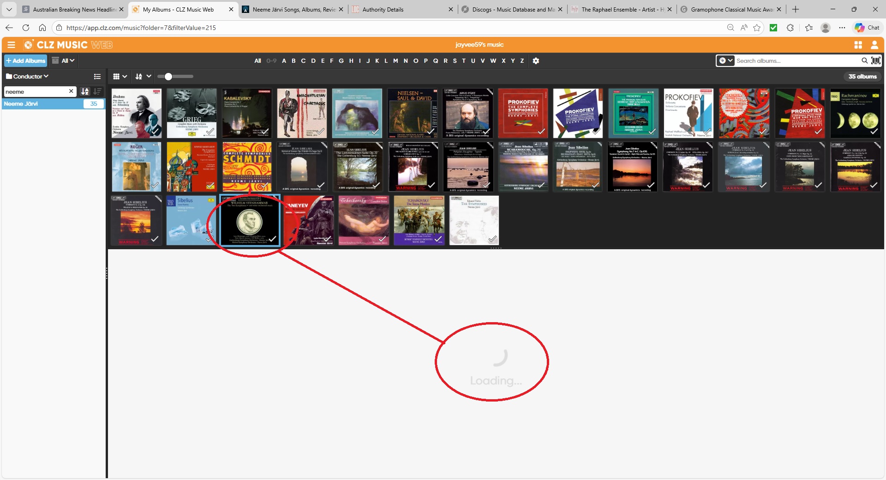The image size is (886, 480).
Task: Filter albums by letter S
Action: click(x=455, y=61)
